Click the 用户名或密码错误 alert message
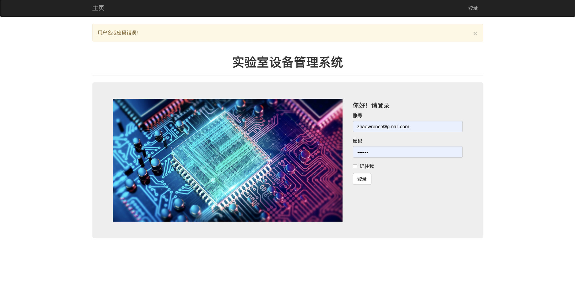575x308 pixels. [118, 33]
